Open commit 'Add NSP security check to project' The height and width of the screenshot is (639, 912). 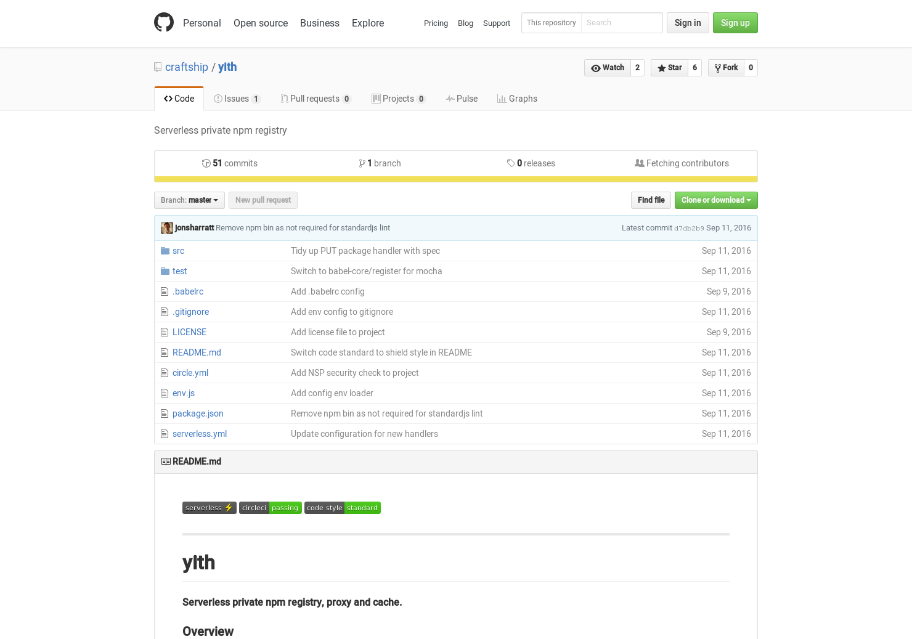355,373
